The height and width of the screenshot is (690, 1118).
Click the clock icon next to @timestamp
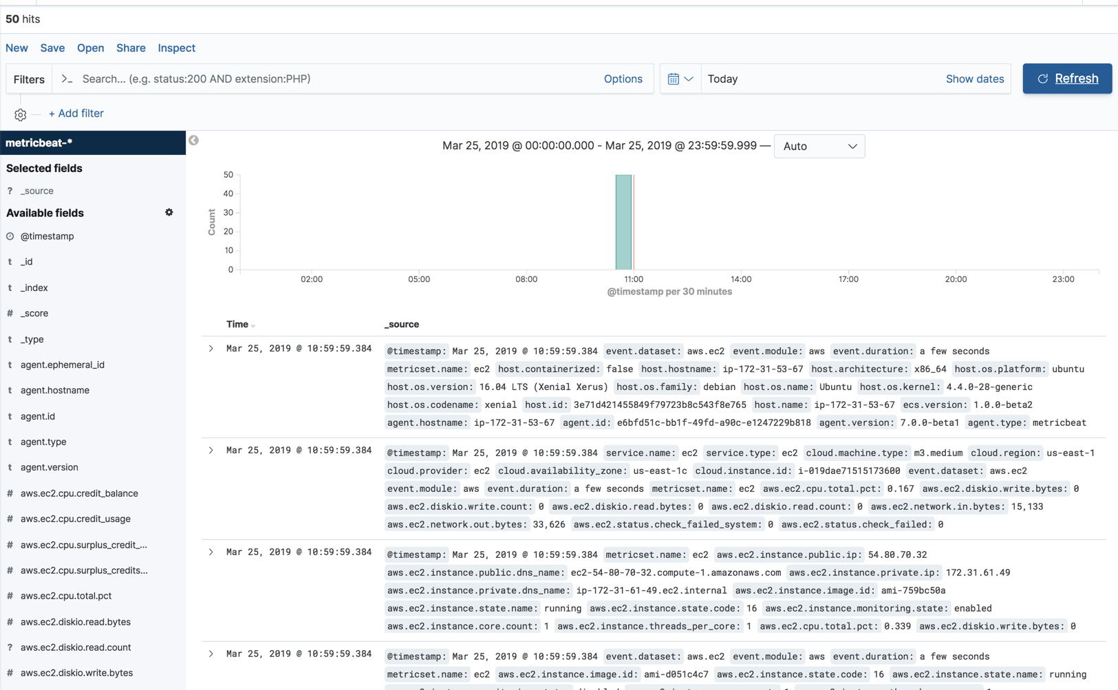[10, 236]
